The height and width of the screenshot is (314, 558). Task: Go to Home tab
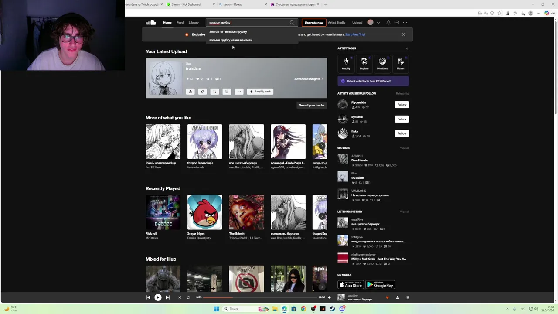pyautogui.click(x=167, y=23)
